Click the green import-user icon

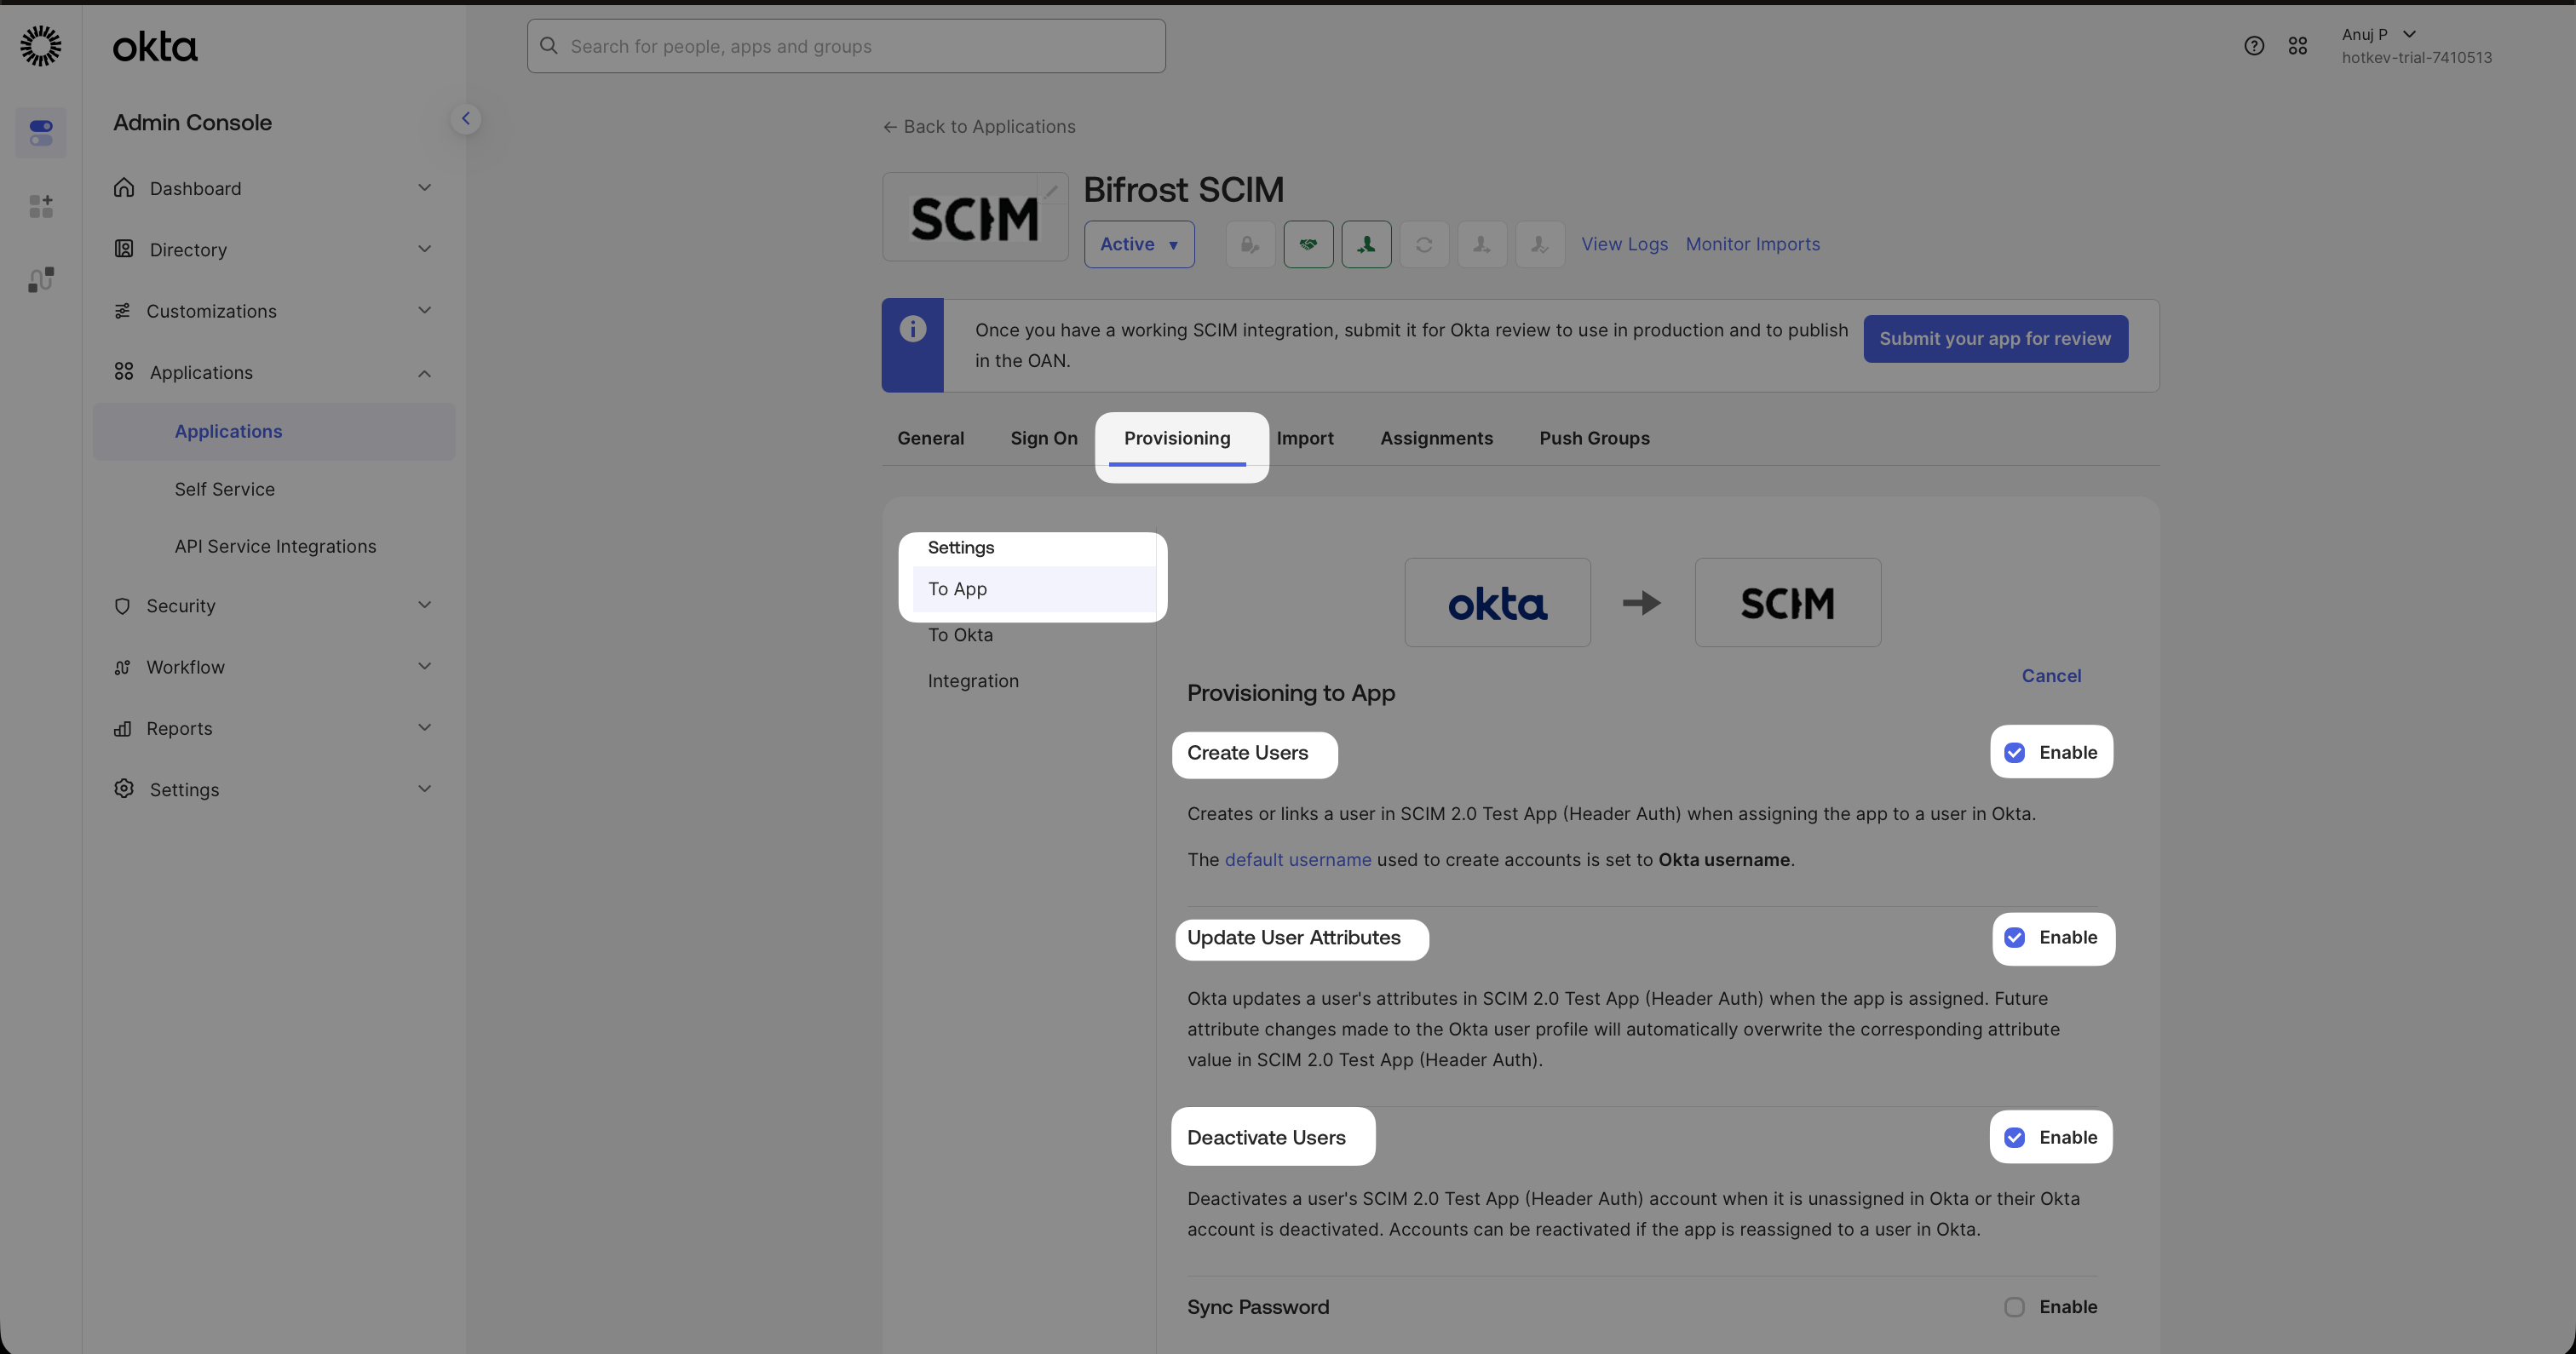[1366, 244]
